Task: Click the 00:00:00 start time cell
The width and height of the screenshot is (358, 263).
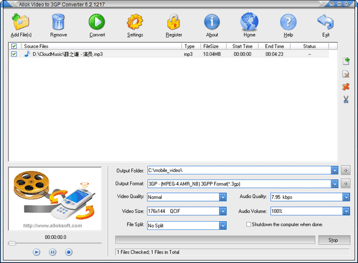Action: [242, 54]
